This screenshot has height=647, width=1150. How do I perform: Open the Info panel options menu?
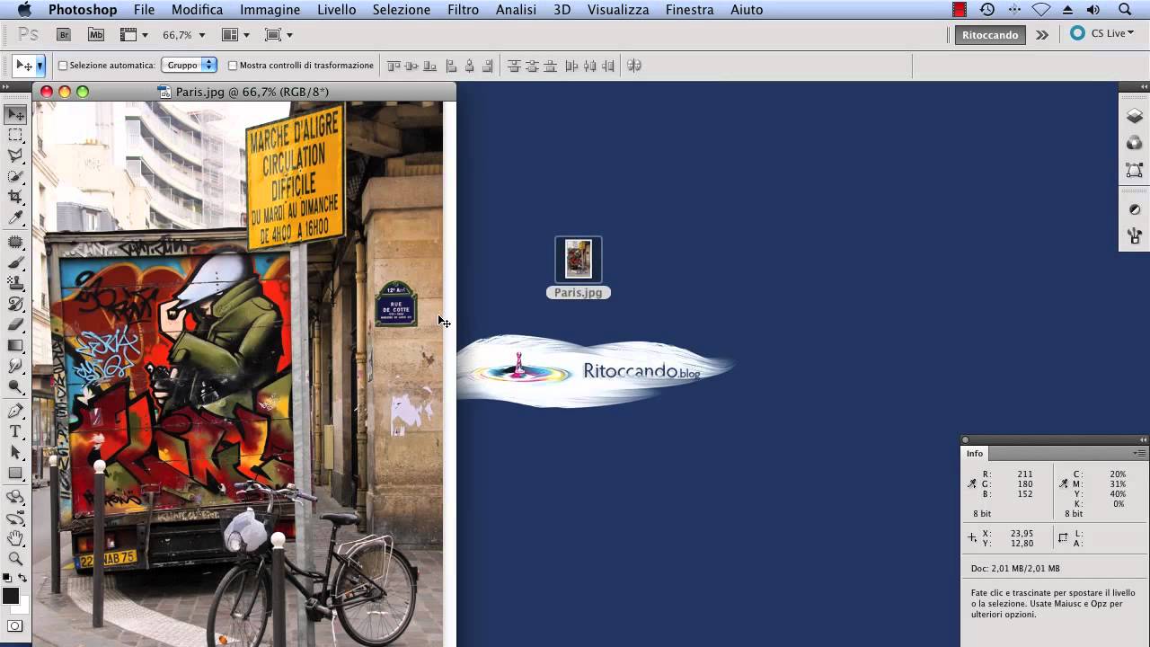pyautogui.click(x=1140, y=453)
